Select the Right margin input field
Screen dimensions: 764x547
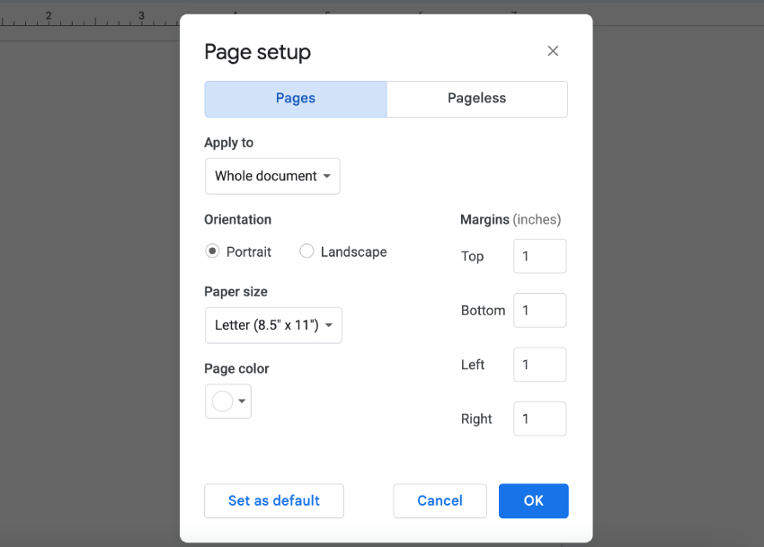coord(539,418)
